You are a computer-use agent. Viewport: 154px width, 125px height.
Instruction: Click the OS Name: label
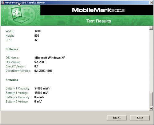click(12, 58)
